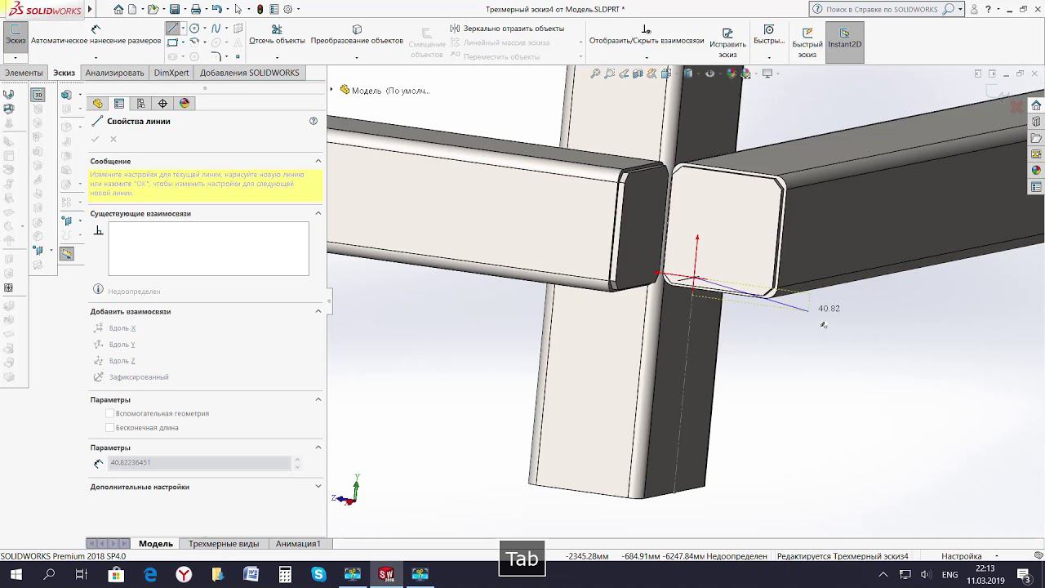Viewport: 1045px width, 588px height.
Task: Click the line length parameter field
Action: click(200, 463)
